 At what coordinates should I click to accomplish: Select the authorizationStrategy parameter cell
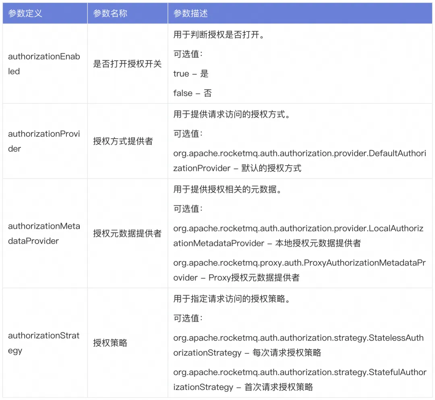(x=45, y=343)
